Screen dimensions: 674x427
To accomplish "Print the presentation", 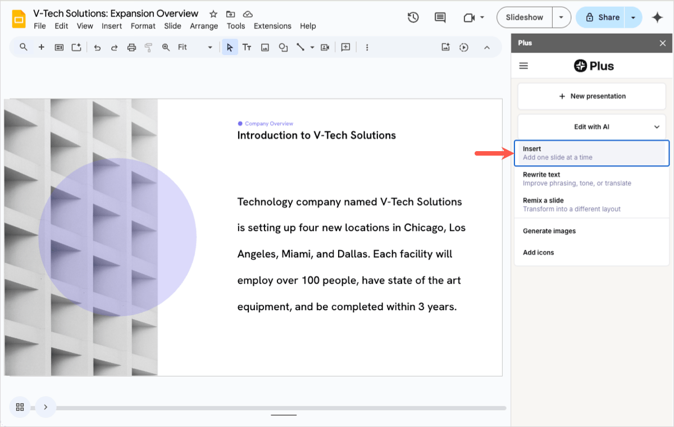I will pyautogui.click(x=131, y=48).
